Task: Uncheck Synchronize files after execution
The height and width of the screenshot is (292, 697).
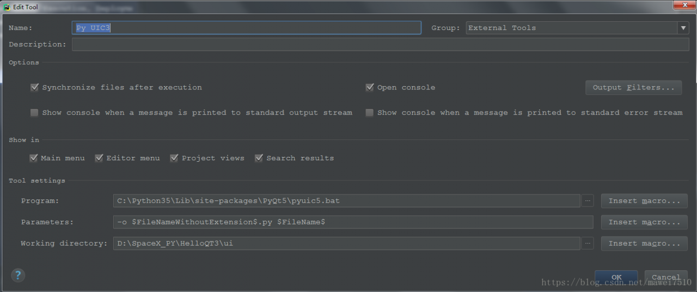Action: tap(35, 87)
